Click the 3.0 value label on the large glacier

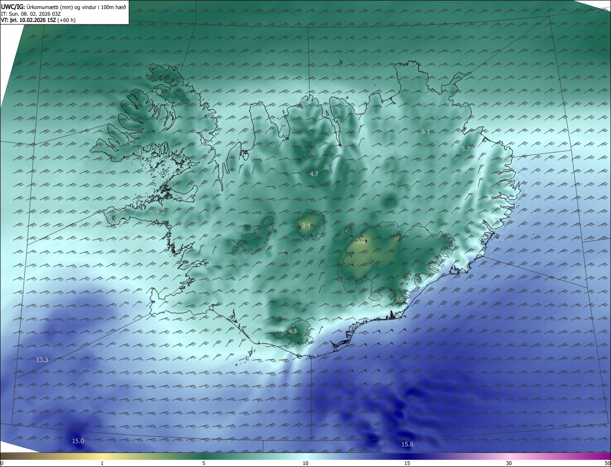click(361, 241)
